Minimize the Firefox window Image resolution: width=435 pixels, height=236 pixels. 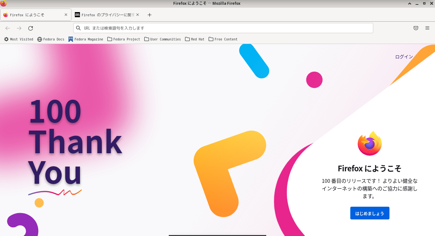tap(417, 3)
